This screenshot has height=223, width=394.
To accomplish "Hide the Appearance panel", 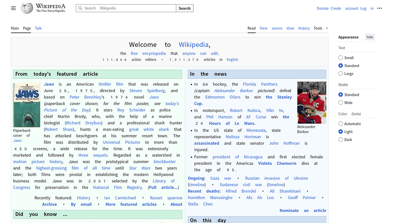I will 370,37.
